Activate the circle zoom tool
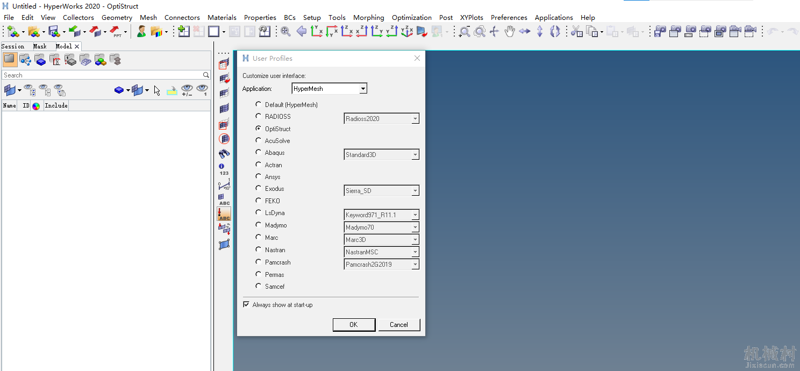Screen dimensions: 800x371 tap(480, 32)
